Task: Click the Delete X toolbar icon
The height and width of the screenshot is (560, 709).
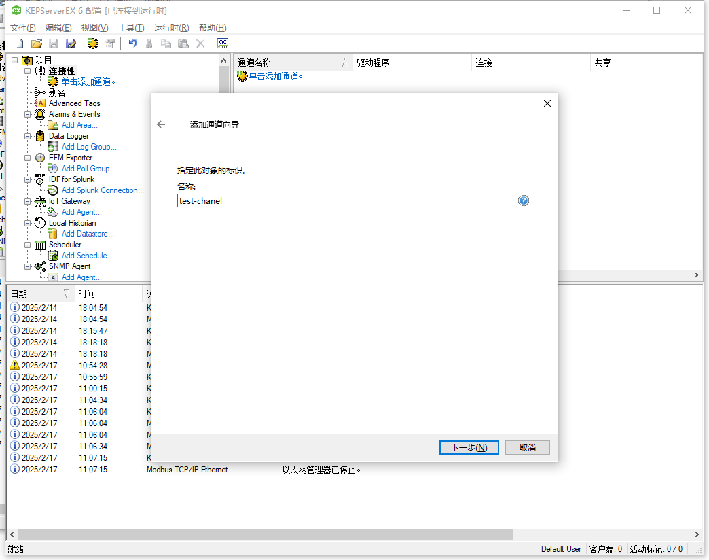Action: (x=200, y=43)
